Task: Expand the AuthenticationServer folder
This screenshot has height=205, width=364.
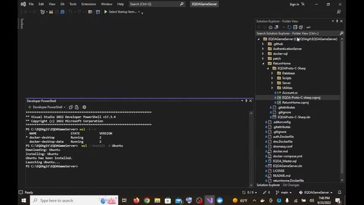Action: click(263, 49)
